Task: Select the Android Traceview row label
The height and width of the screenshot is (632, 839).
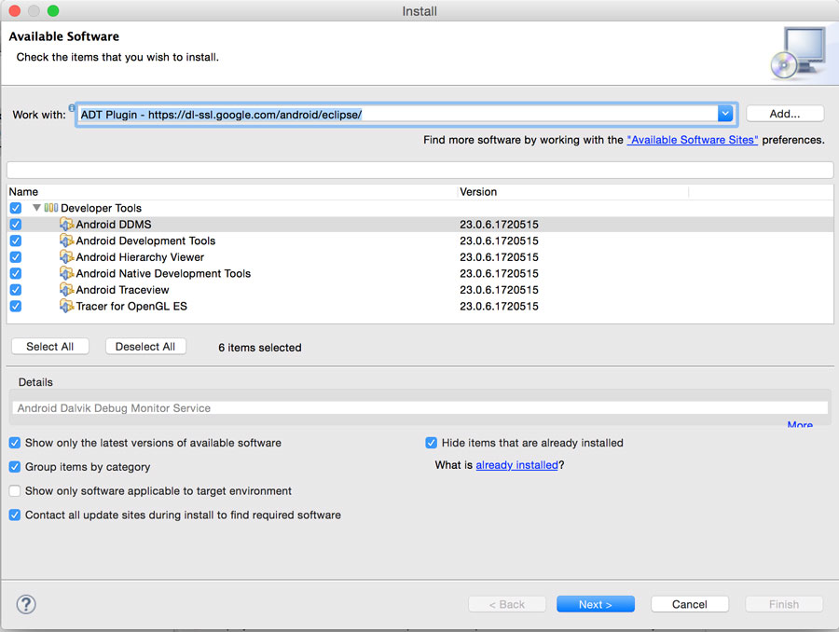Action: [x=122, y=290]
